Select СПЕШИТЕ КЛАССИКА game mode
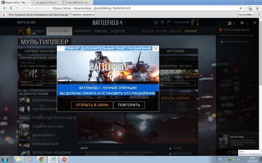 [47, 126]
